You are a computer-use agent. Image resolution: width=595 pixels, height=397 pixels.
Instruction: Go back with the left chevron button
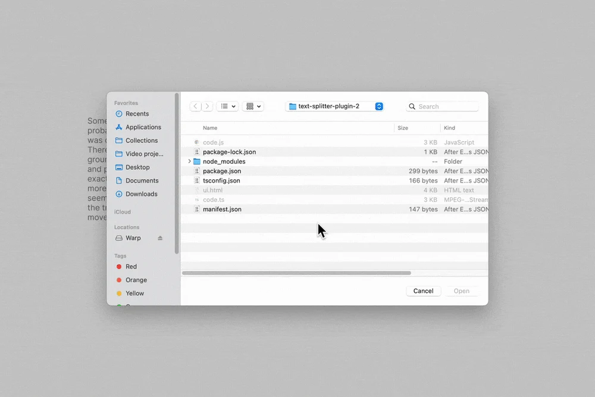[x=195, y=107]
